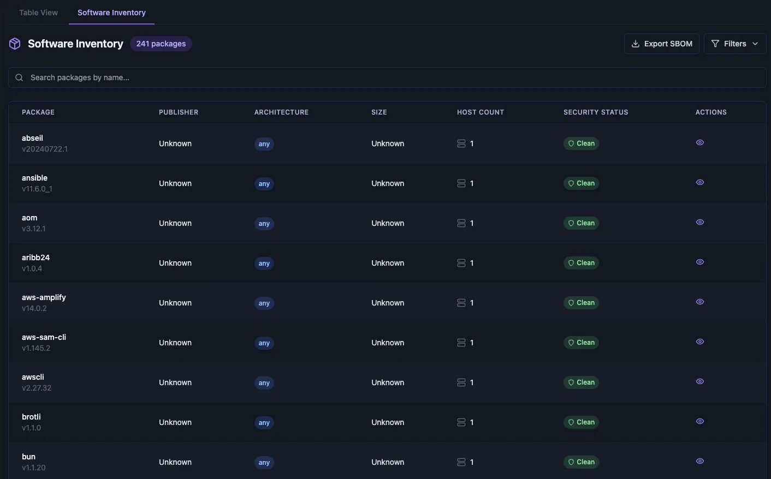Click the Clean status badge for aws-amplify

(x=581, y=303)
